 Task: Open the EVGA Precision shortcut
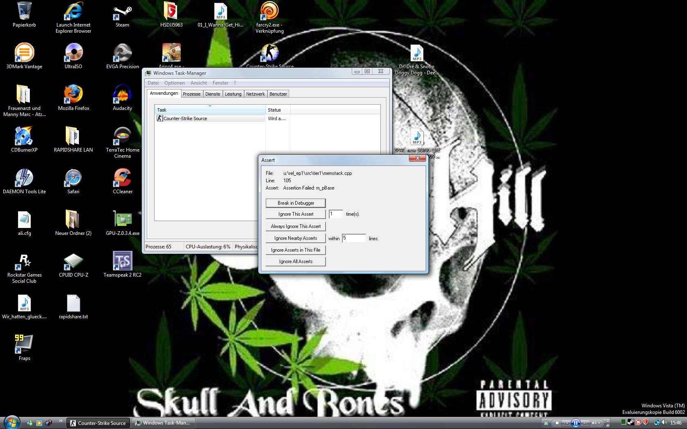tap(122, 56)
